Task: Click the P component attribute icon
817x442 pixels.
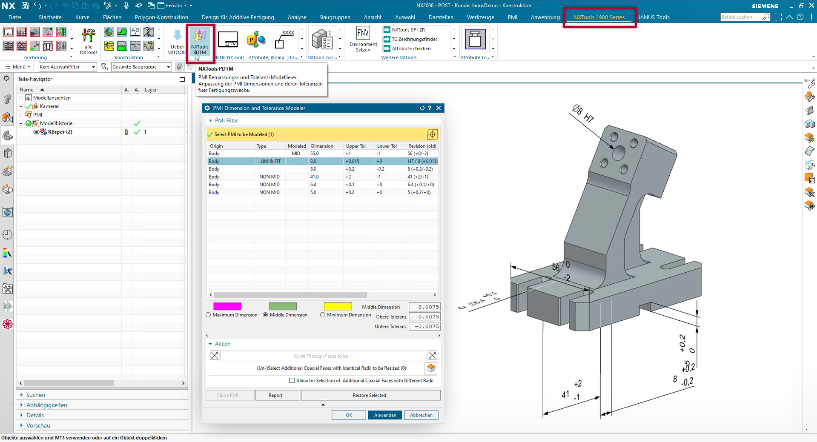Action: pyautogui.click(x=256, y=39)
